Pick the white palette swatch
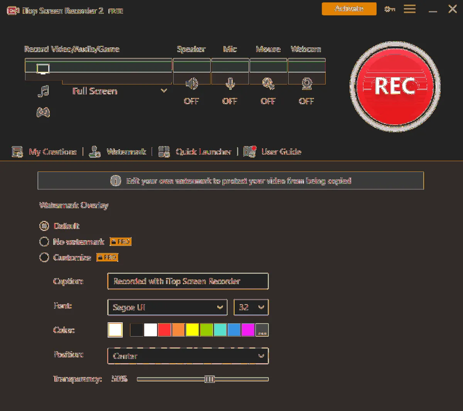This screenshot has width=463, height=411. tap(150, 330)
